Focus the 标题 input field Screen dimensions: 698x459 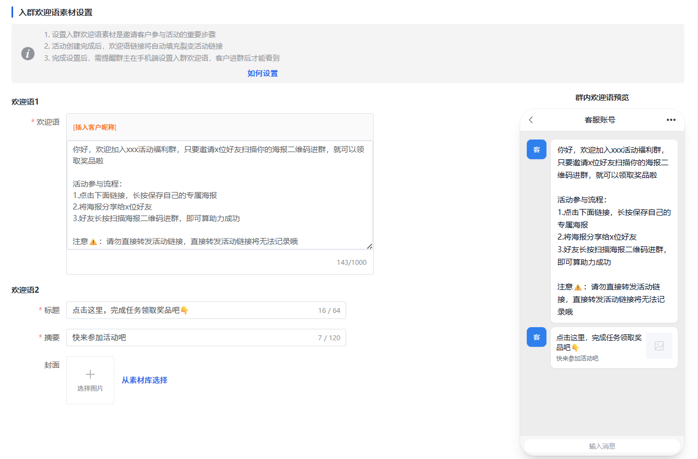coord(206,310)
